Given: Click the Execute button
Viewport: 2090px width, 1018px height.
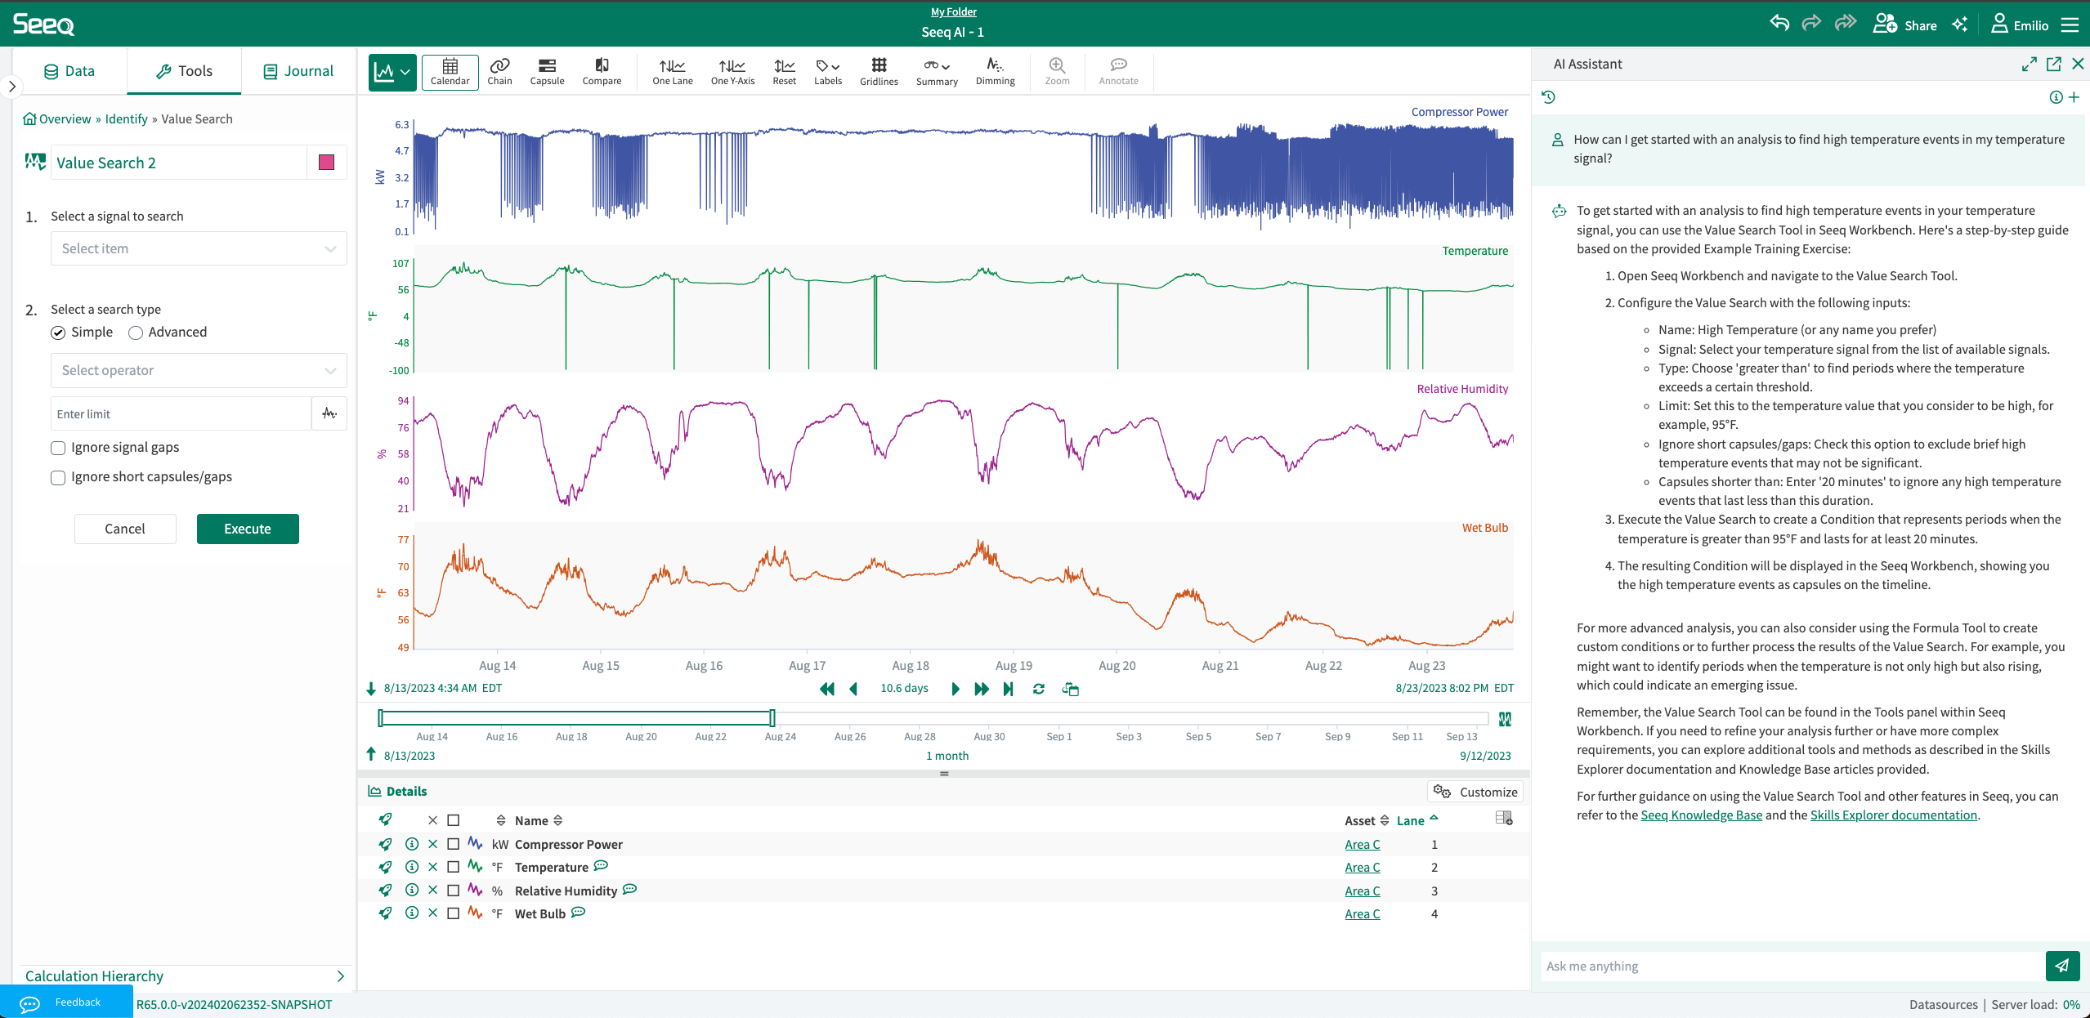Looking at the screenshot, I should (x=248, y=529).
